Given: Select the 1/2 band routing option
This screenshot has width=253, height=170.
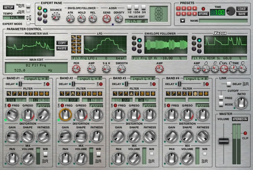Looking at the screenshot, I should click(130, 7).
